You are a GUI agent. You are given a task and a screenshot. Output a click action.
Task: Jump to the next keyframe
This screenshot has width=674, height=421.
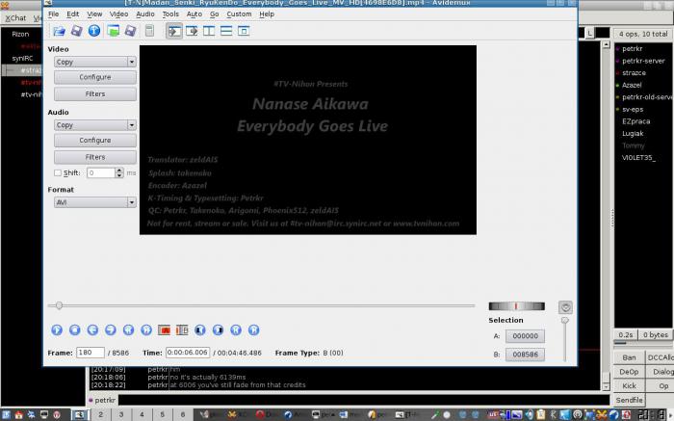coord(146,329)
